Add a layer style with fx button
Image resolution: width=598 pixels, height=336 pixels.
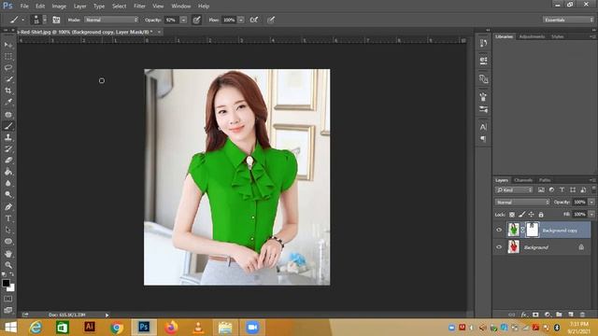point(524,315)
